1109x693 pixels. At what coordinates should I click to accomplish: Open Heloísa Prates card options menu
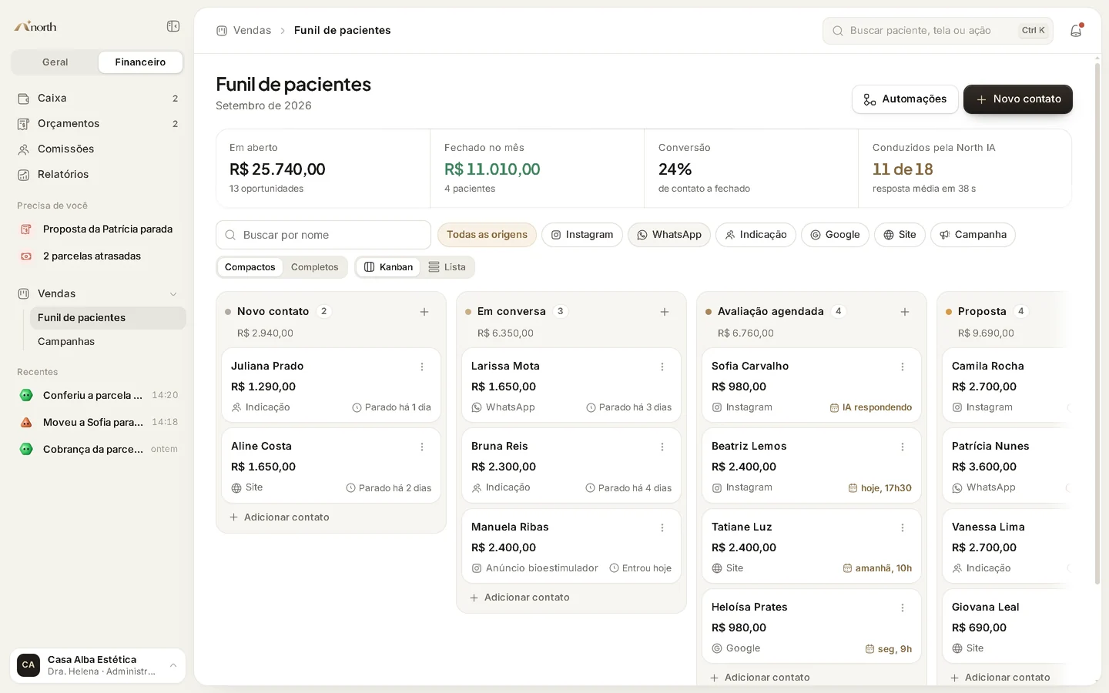click(903, 608)
